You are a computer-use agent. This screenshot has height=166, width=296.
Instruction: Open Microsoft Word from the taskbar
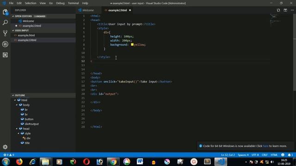140,161
